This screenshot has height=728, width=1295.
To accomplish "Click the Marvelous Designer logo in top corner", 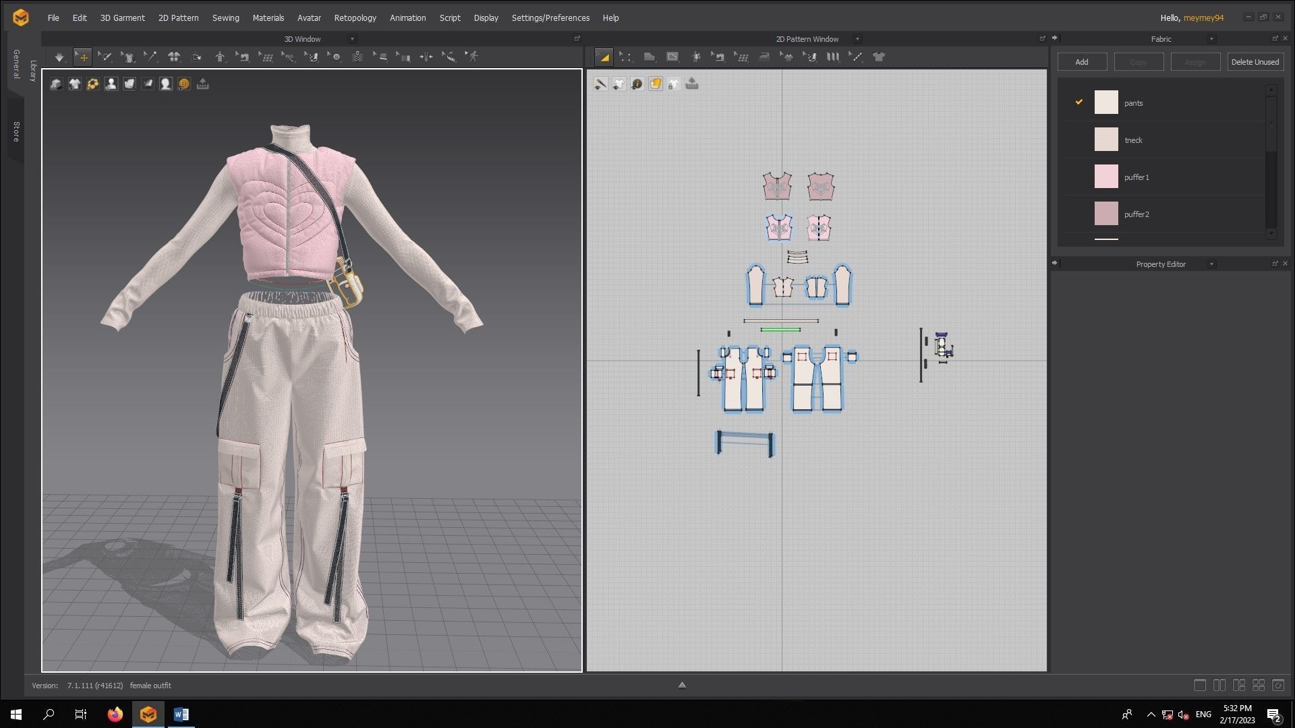I will pos(21,18).
